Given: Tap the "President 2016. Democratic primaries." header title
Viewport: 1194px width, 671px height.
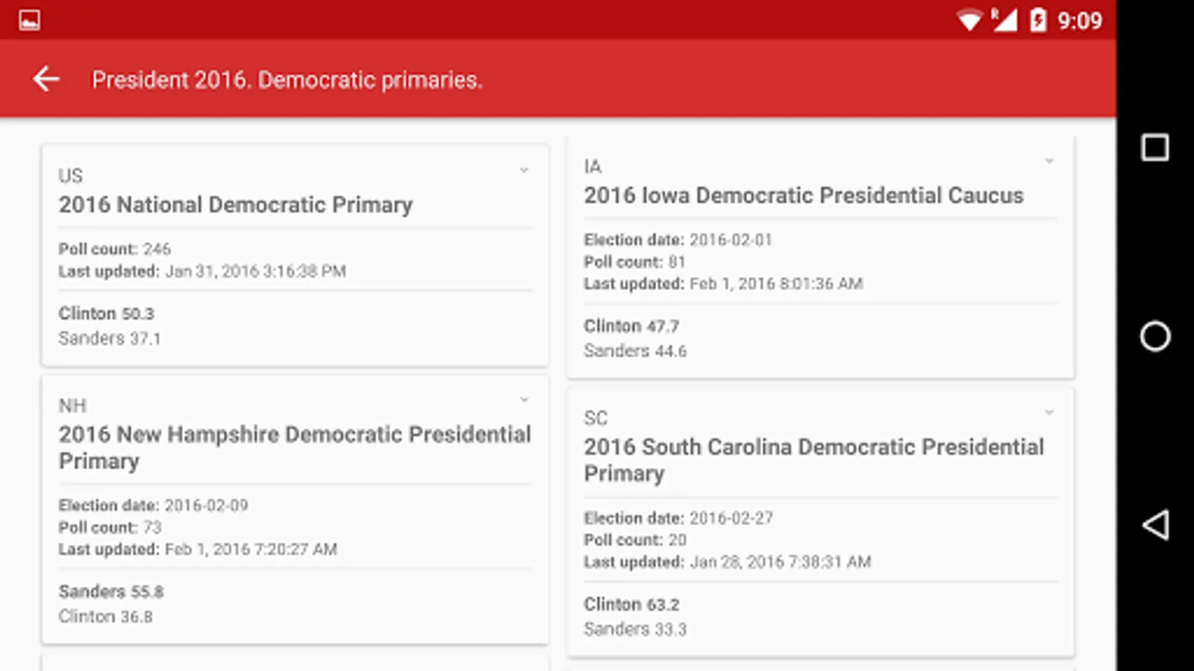Looking at the screenshot, I should coord(287,80).
